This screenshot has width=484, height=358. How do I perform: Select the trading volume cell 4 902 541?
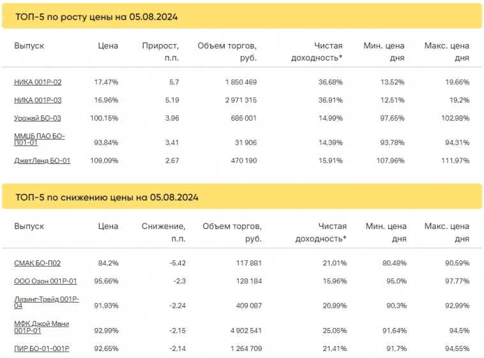pyautogui.click(x=241, y=331)
